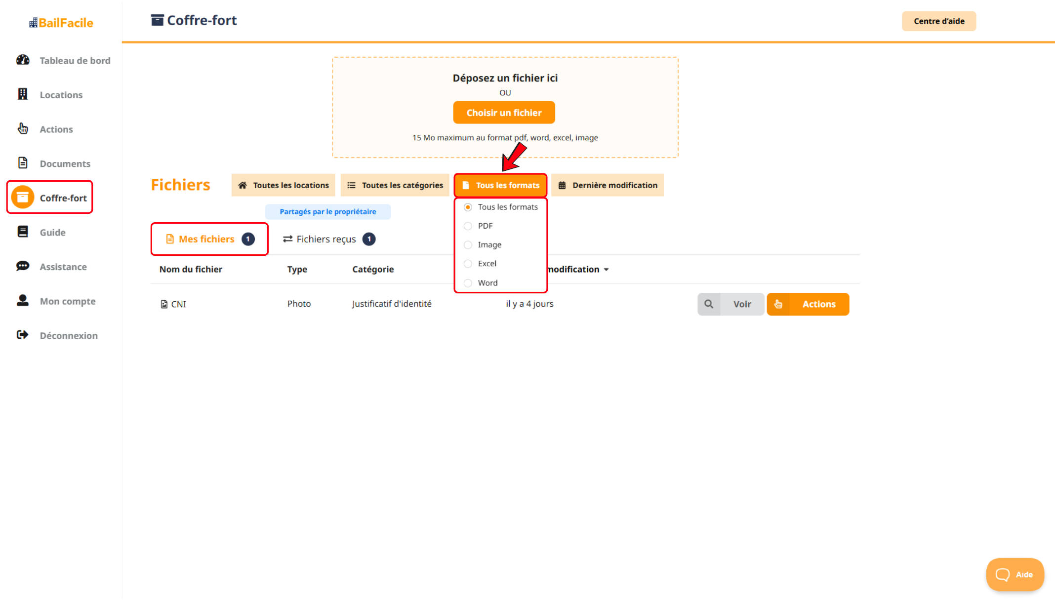1055x600 pixels.
Task: Open the Toutes les locations filter
Action: coord(284,185)
